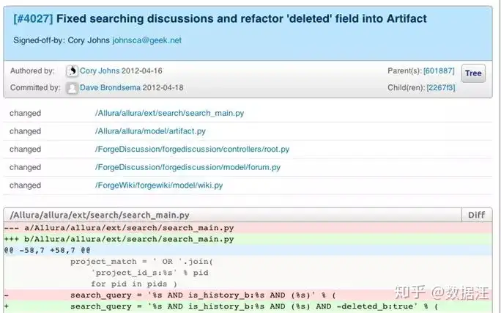The image size is (501, 313).
Task: Click the added search_query line with deleted_b
Action: (248, 306)
